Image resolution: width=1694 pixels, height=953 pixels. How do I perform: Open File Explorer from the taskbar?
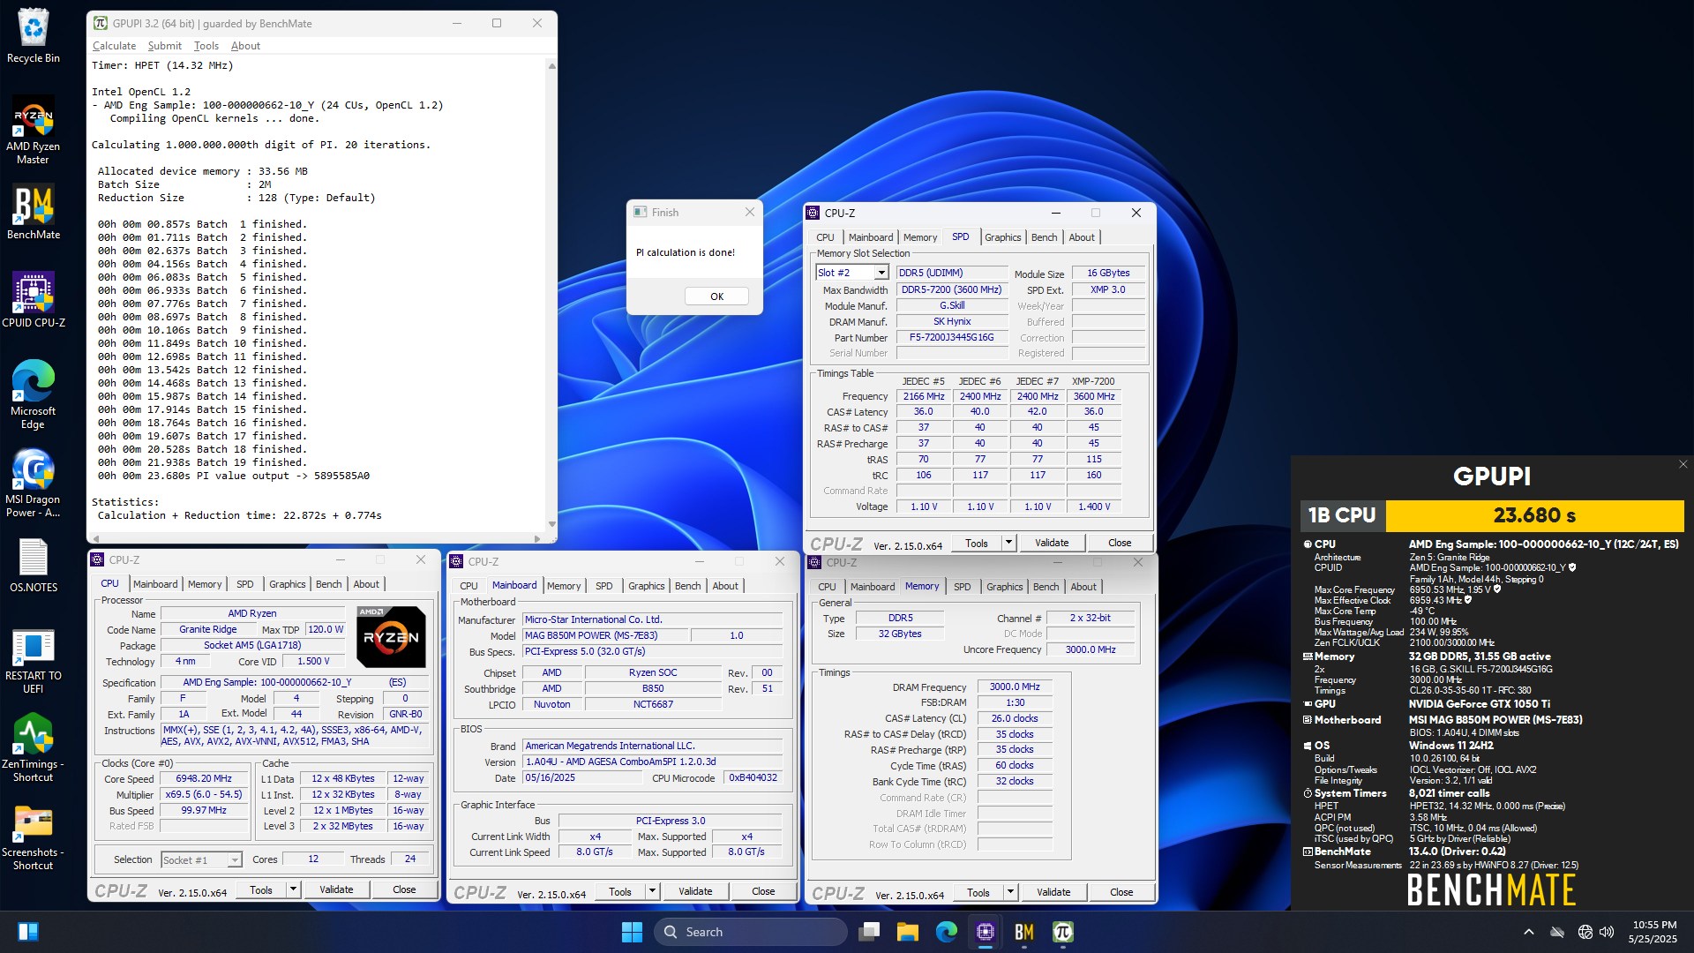(x=908, y=932)
